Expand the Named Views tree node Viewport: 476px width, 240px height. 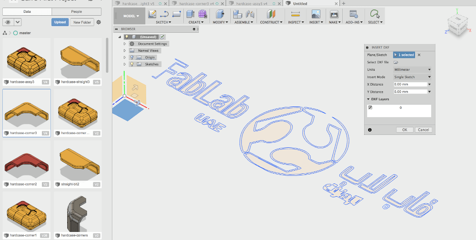(x=124, y=50)
